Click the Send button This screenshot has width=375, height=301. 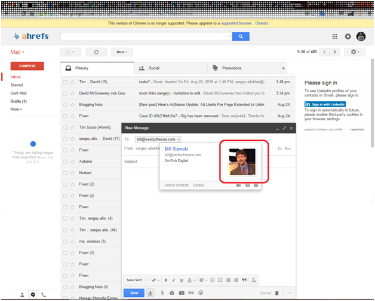[134, 293]
